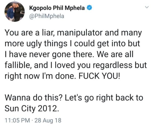The width and height of the screenshot is (153, 126).
Task: Open the @PhilMphela handle link
Action: pyautogui.click(x=47, y=16)
